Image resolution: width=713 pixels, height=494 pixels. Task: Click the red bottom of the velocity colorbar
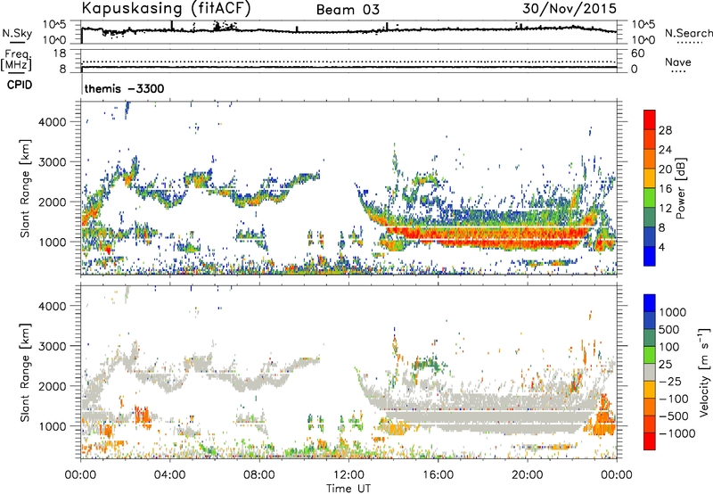pyautogui.click(x=650, y=441)
